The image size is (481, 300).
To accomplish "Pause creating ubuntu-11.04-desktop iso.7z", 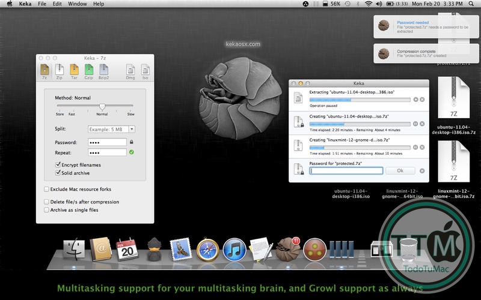I will pyautogui.click(x=415, y=124).
